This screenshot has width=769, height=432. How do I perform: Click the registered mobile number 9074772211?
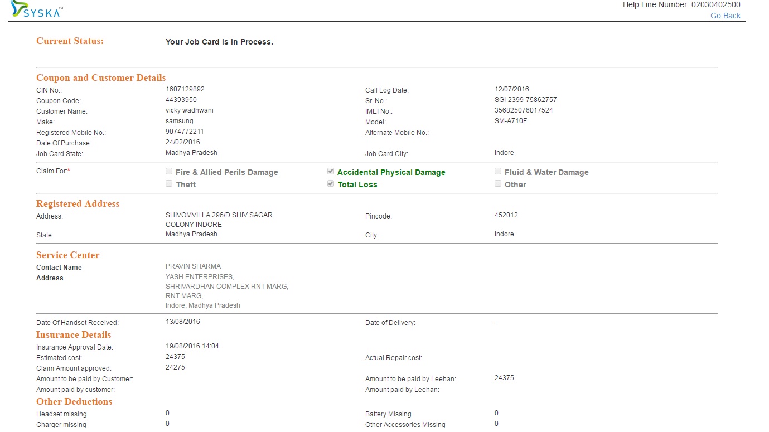[x=185, y=132]
